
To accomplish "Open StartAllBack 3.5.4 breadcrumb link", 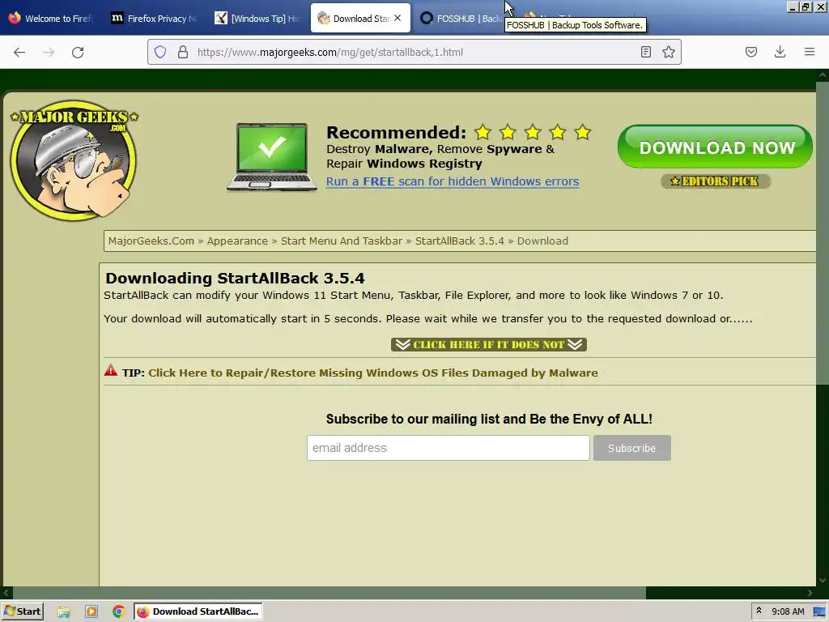I will tap(460, 241).
